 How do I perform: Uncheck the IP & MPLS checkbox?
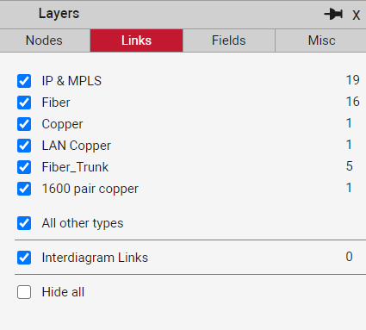(24, 81)
